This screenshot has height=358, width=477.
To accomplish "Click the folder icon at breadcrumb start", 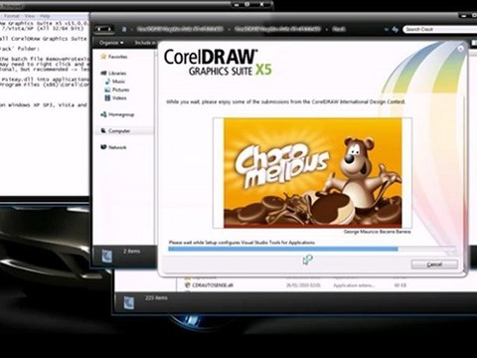I will tap(124, 29).
